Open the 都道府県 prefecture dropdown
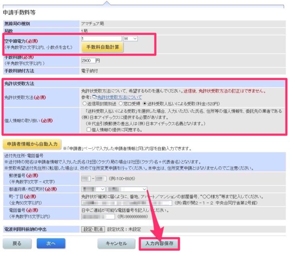The image size is (290, 254). (x=93, y=189)
